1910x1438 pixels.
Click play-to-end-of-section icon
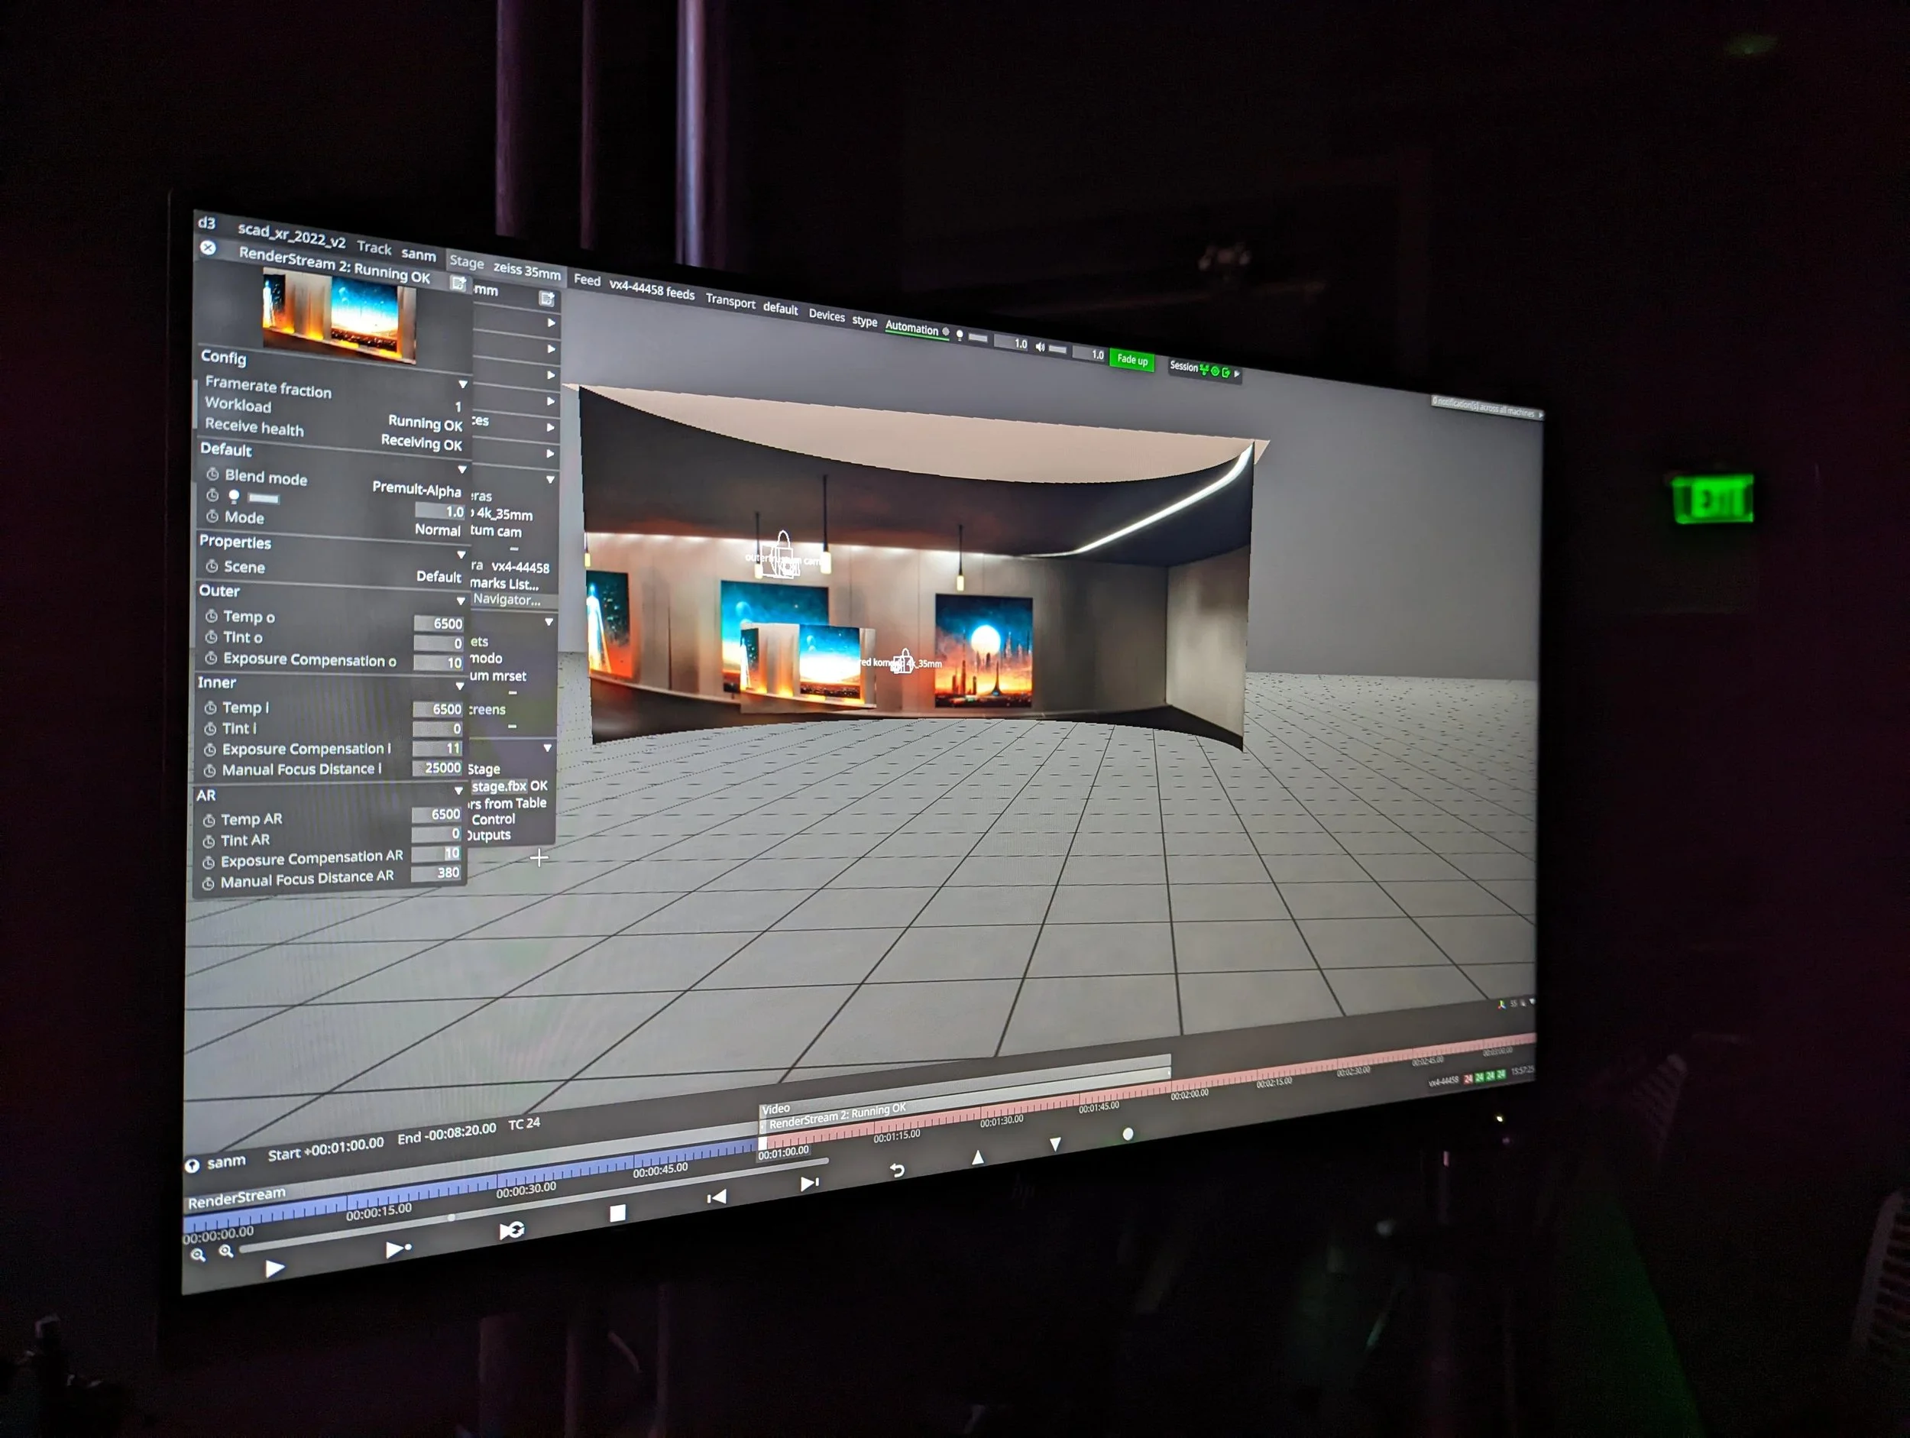pos(397,1249)
